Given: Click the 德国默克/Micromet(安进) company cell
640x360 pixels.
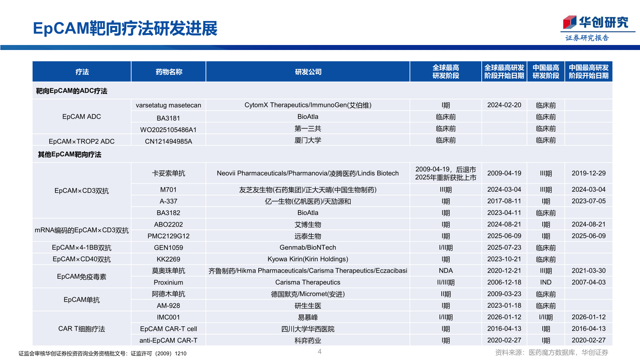Looking at the screenshot, I should (308, 294).
